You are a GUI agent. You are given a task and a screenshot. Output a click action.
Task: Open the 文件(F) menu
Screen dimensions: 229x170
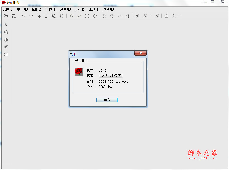coord(8,9)
